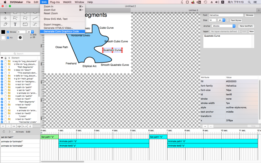The image size is (261, 163).
Task: Select the Pen tool
Action: pyautogui.click(x=5, y=24)
